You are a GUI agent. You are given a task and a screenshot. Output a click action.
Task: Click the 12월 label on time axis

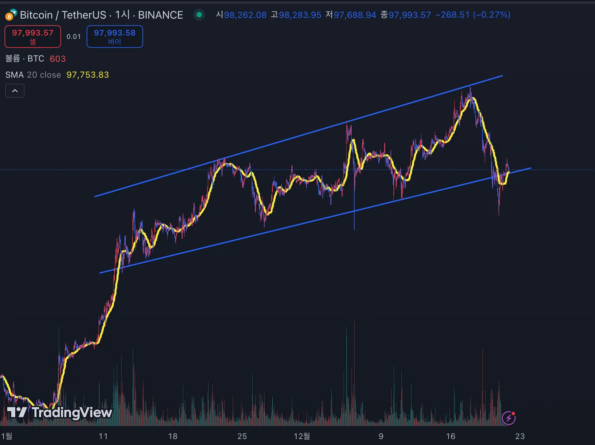click(x=302, y=436)
